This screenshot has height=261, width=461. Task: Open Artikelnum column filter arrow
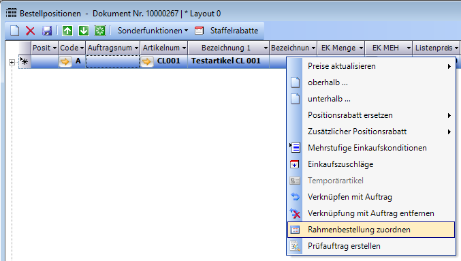click(x=184, y=48)
